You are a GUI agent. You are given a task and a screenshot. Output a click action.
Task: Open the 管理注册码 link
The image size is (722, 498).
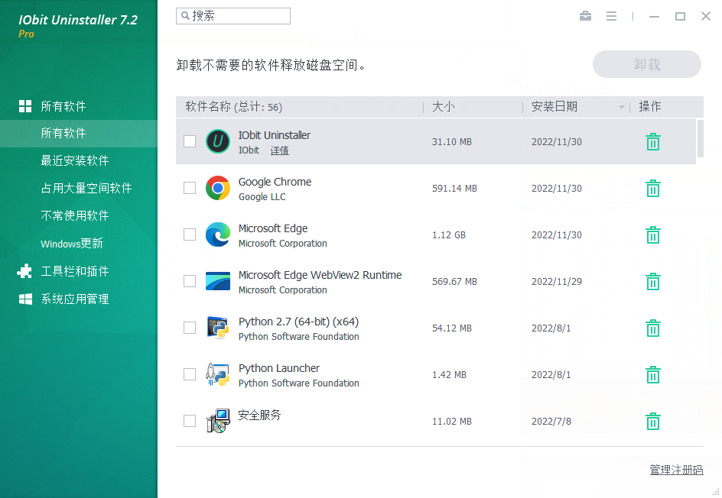click(x=676, y=470)
